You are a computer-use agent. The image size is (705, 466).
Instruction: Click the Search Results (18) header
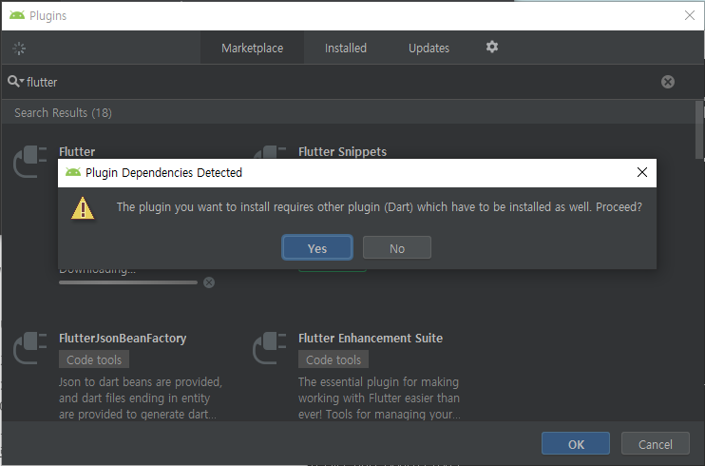(x=63, y=112)
